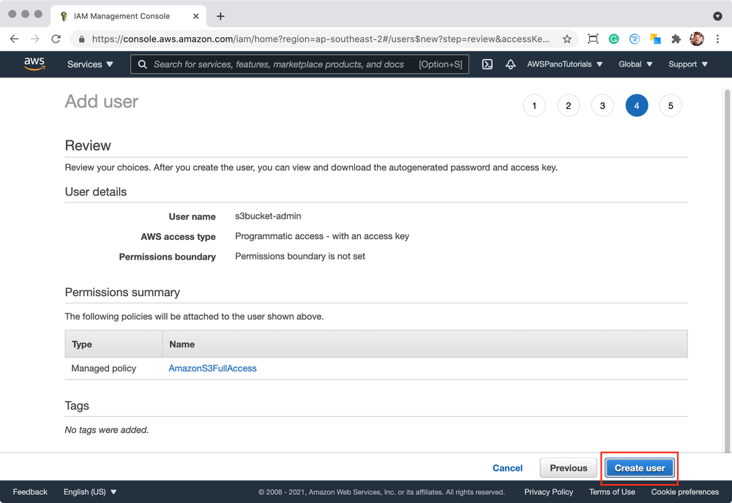Click the s3bucket-admin user name value

pos(268,216)
